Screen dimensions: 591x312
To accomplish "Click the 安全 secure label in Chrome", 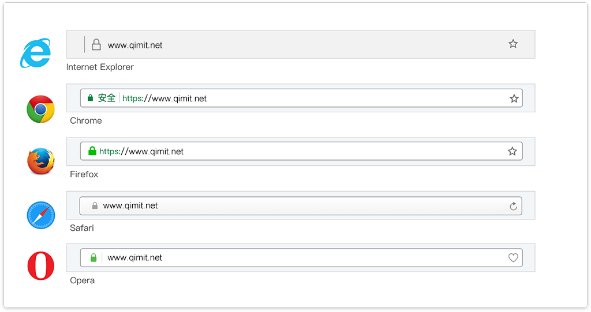I will pyautogui.click(x=106, y=98).
